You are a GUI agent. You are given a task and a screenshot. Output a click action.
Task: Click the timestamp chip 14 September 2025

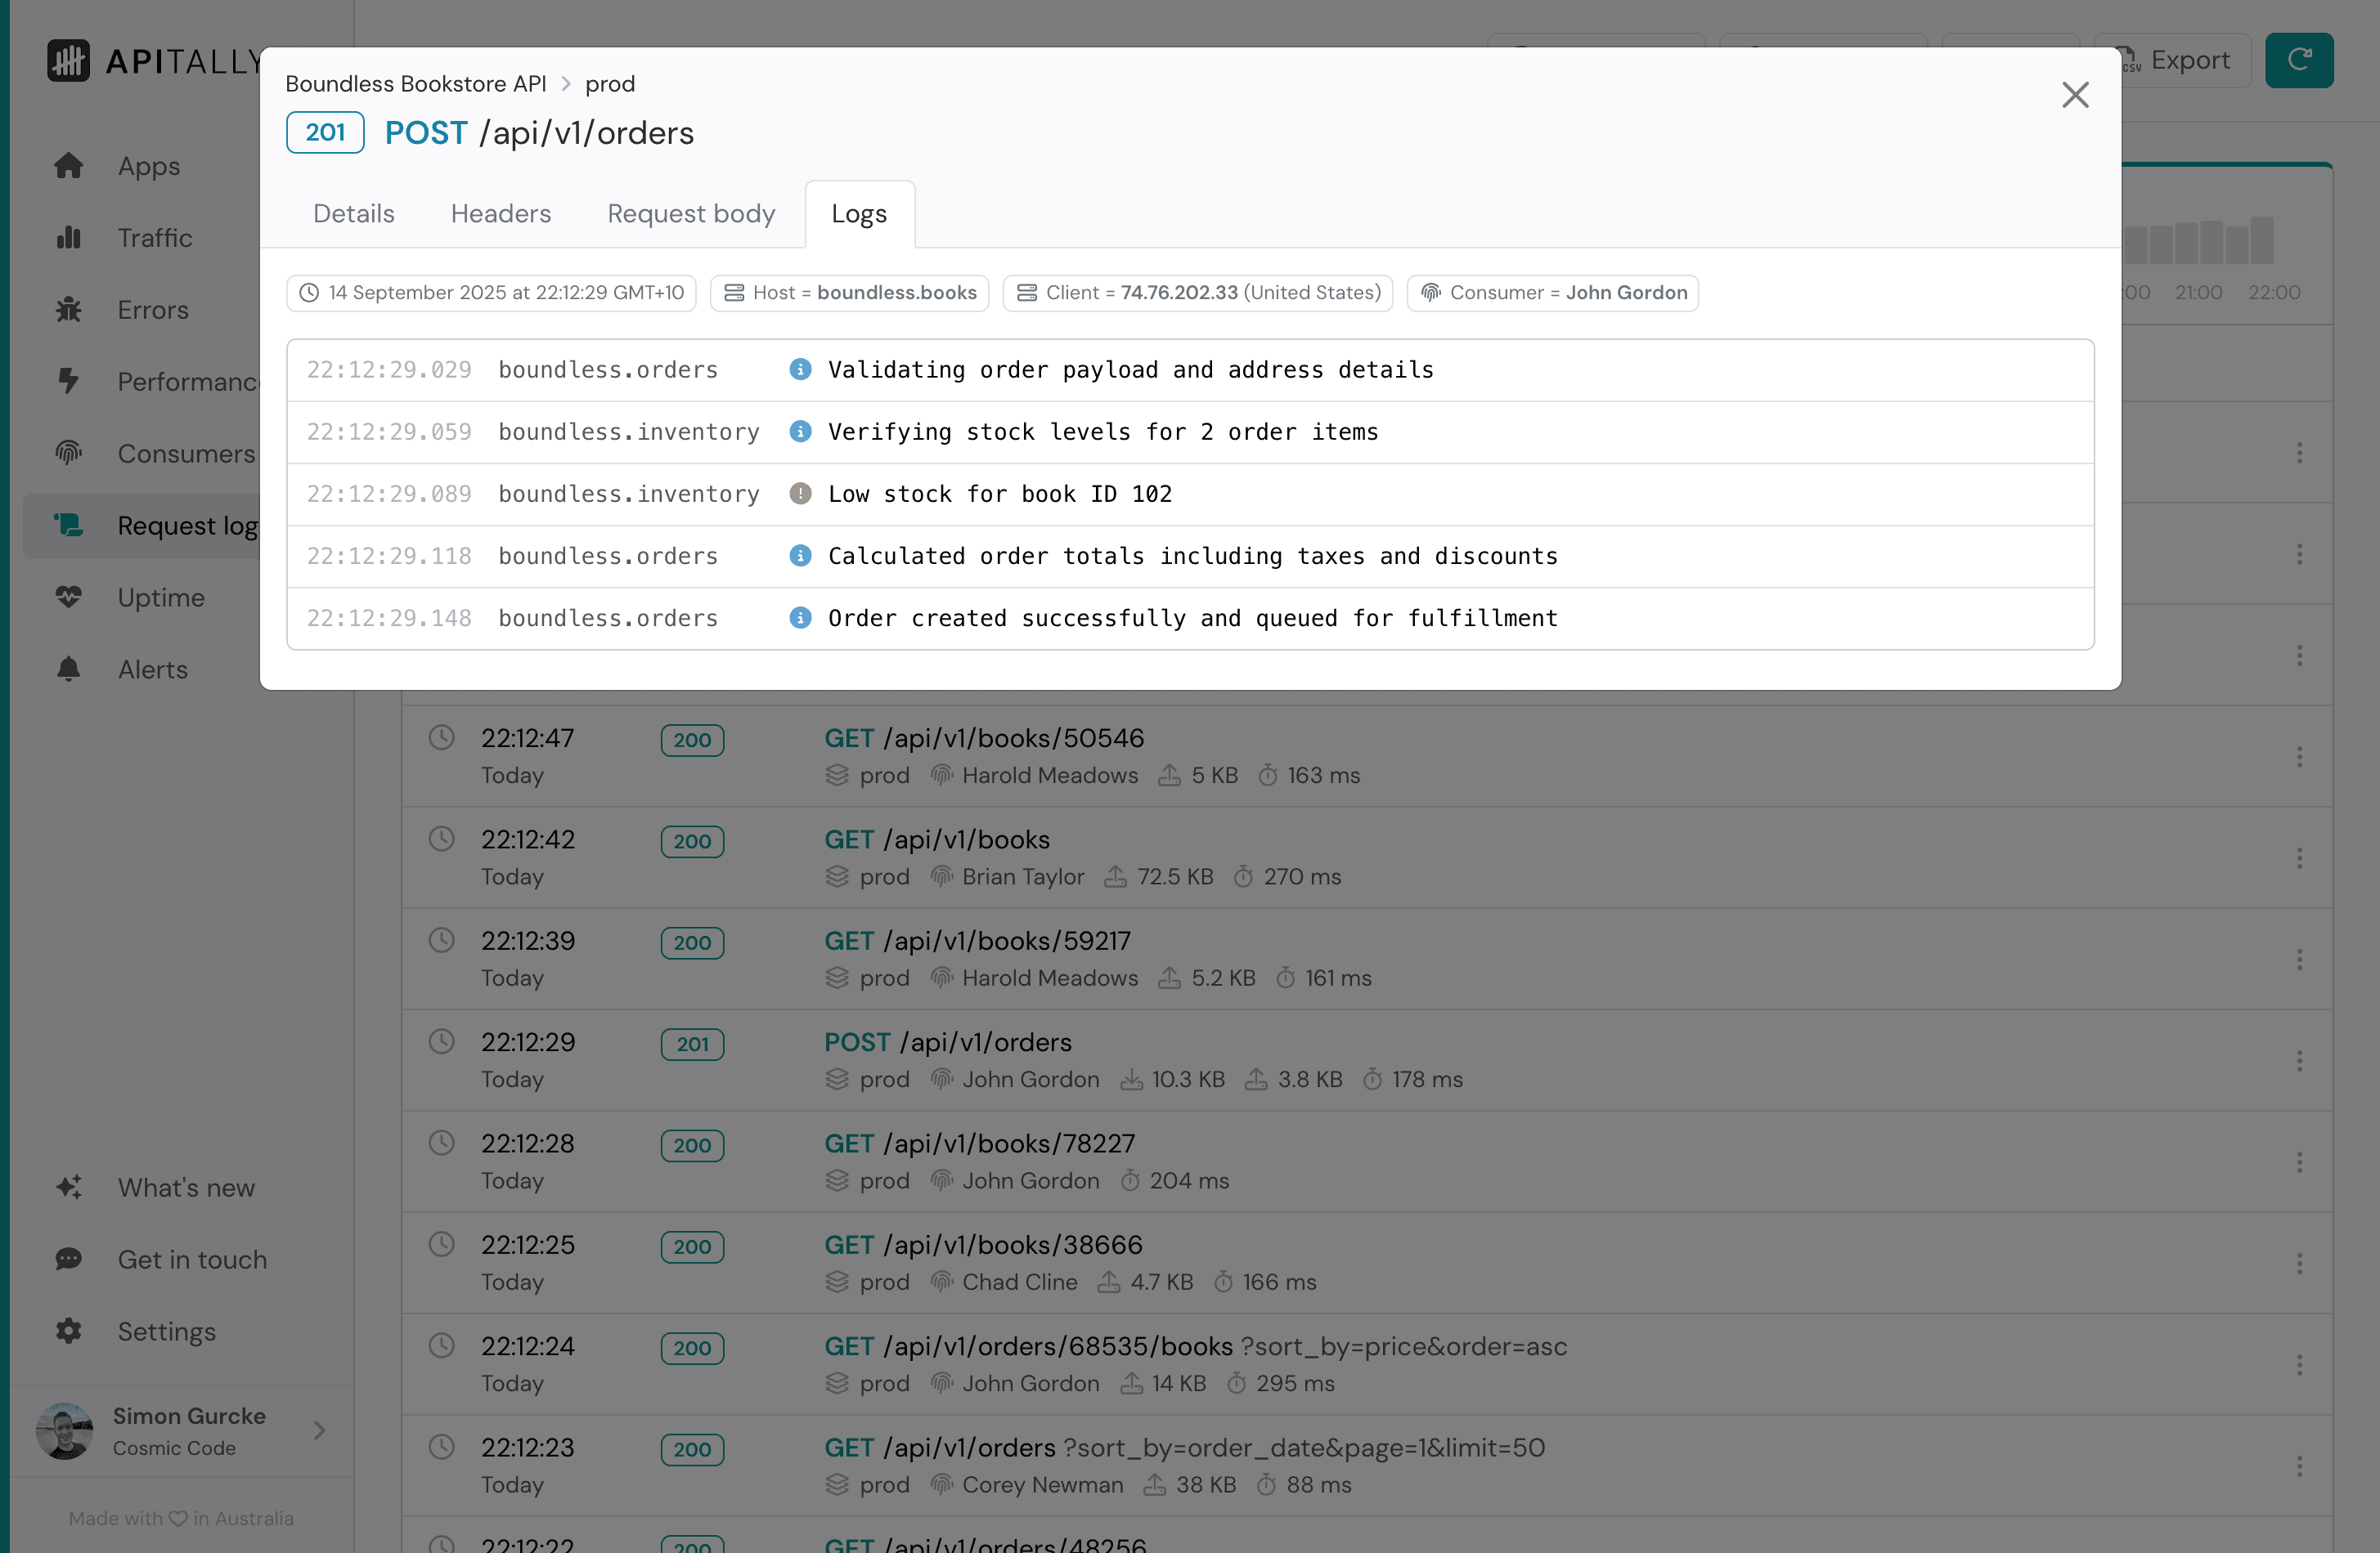[x=491, y=293]
